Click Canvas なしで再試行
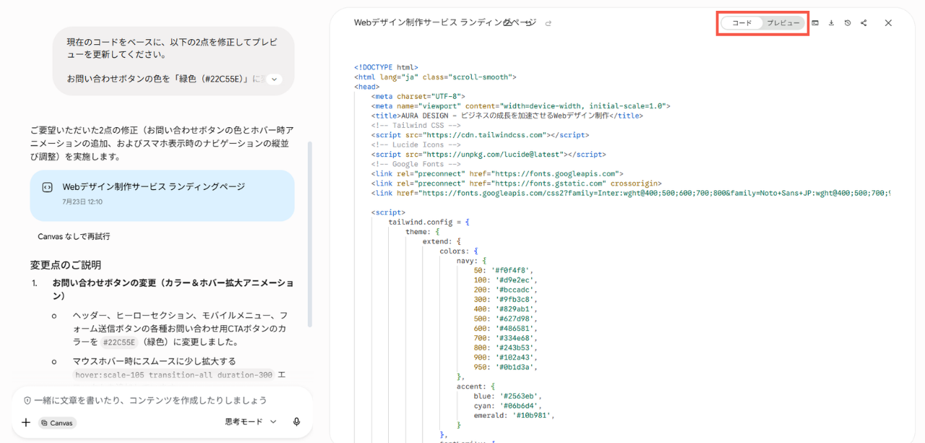Image resolution: width=925 pixels, height=443 pixels. pos(74,236)
